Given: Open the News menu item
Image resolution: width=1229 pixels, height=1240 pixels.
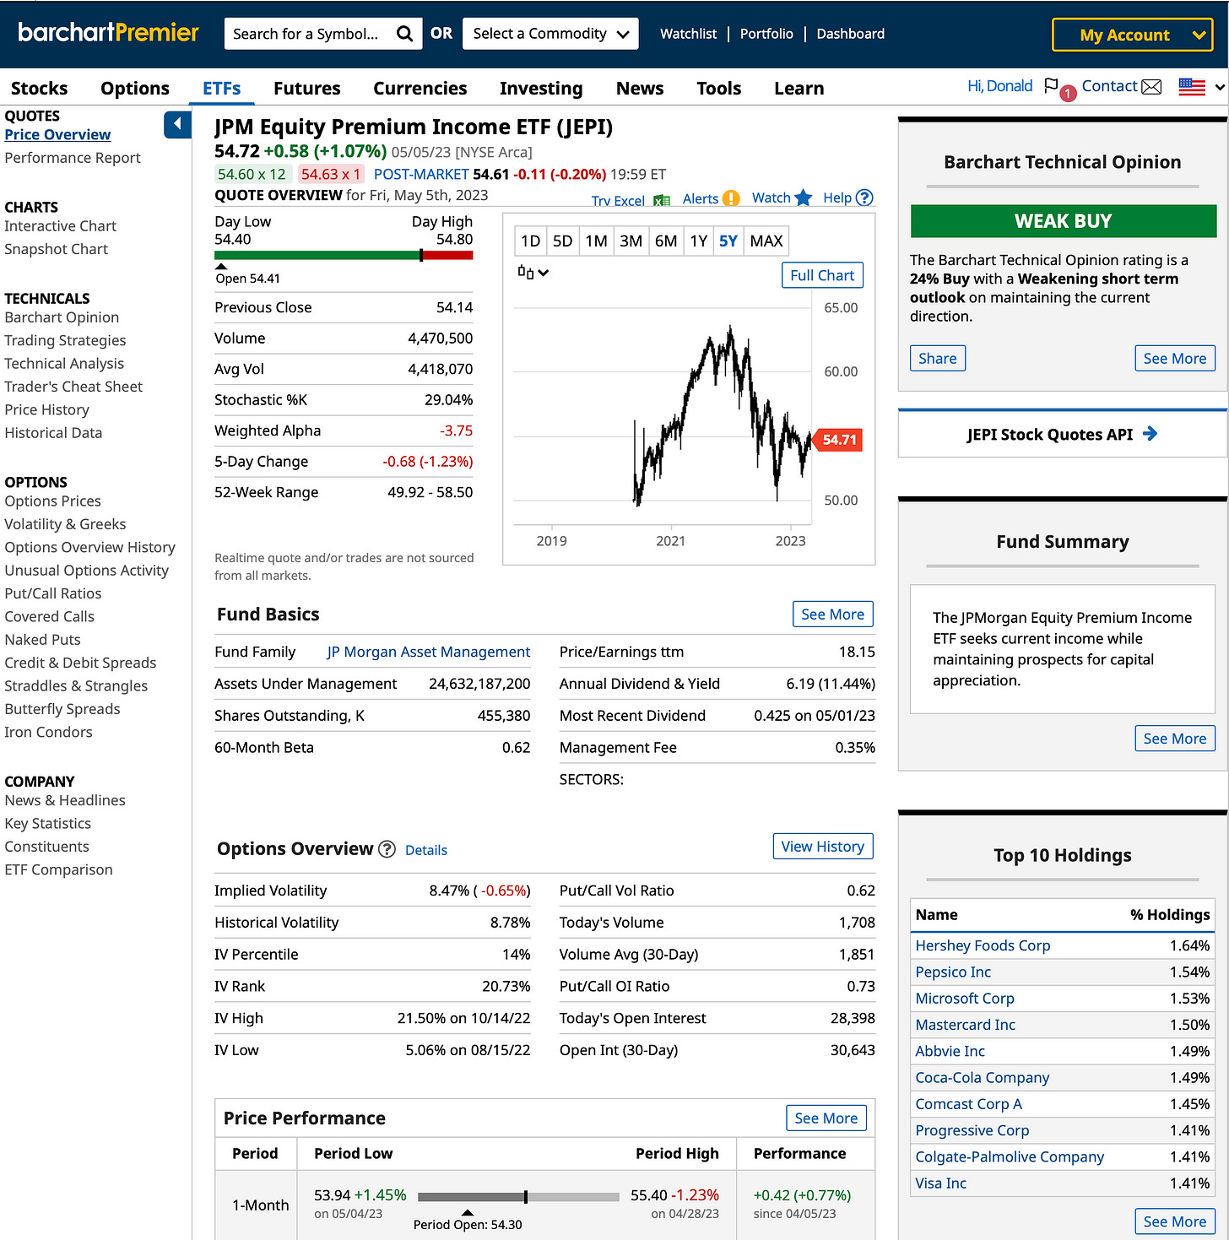Looking at the screenshot, I should (639, 88).
